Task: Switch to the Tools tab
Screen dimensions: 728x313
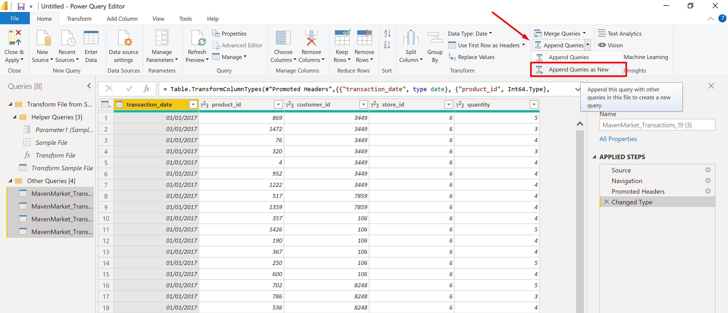Action: 185,19
